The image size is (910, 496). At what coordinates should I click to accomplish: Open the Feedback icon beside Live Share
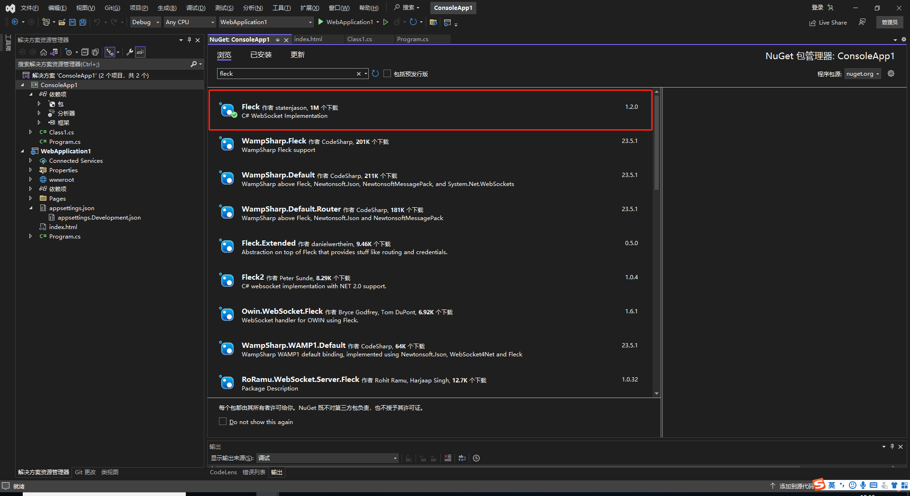(x=862, y=22)
